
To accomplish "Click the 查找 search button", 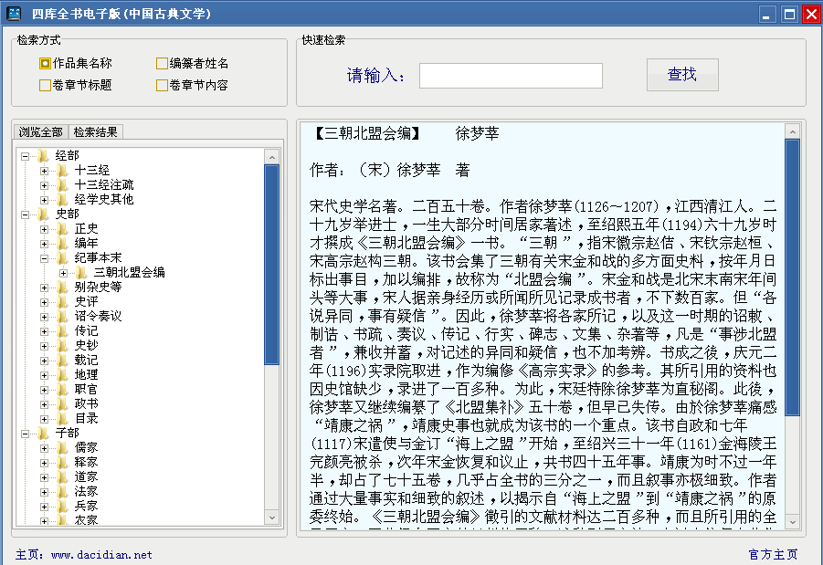I will pos(682,75).
